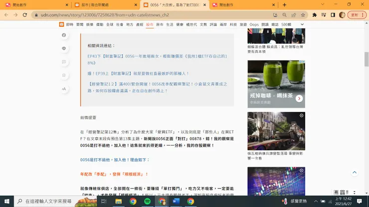Open the article comments icon in sidebar
This screenshot has width=369, height=207.
tap(64, 62)
